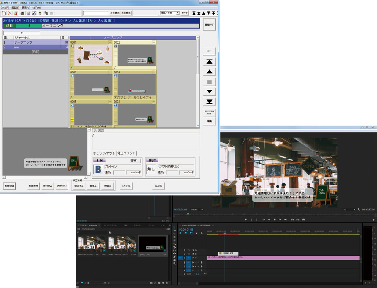Click the red X delete icon in toolbar
This screenshot has height=288, width=377.
click(x=10, y=13)
